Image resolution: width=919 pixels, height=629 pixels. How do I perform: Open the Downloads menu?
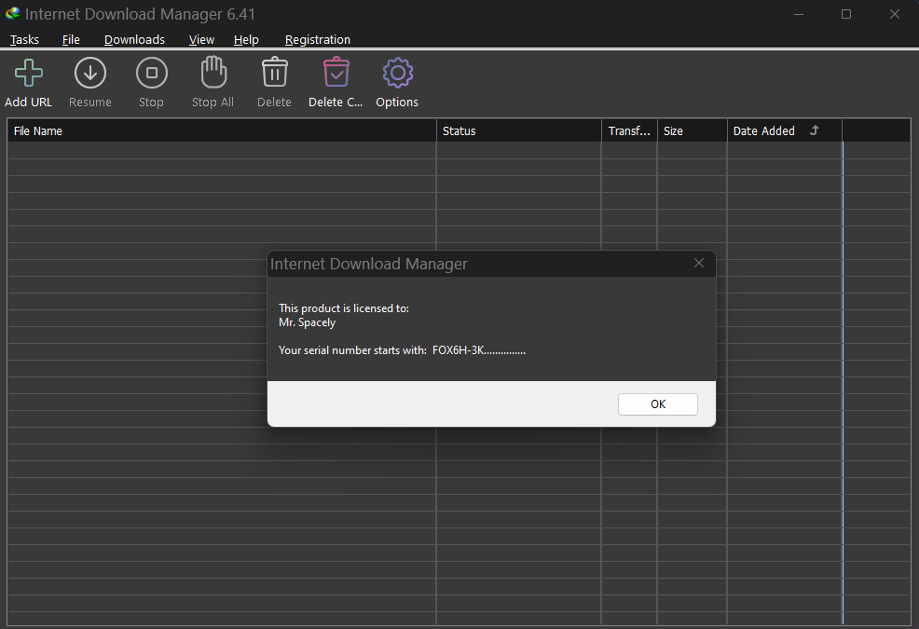(134, 39)
